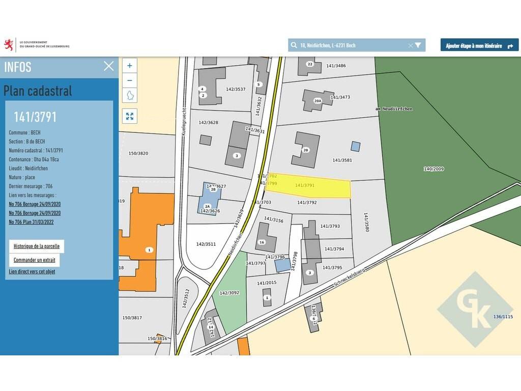Zoom in with the plus button
Viewport: 521px width, 391px height.
pyautogui.click(x=130, y=66)
